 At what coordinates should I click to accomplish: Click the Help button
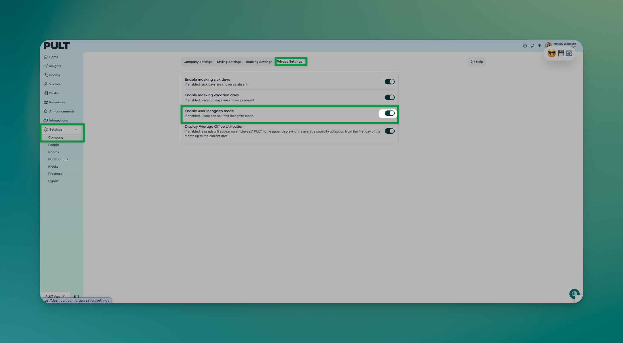tap(477, 62)
